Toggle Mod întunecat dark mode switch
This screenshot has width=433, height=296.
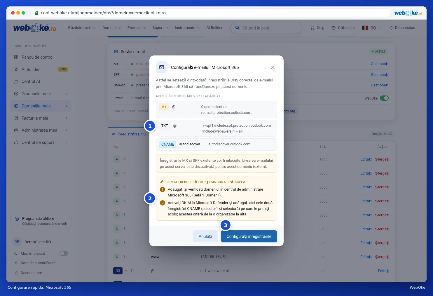coord(64,253)
